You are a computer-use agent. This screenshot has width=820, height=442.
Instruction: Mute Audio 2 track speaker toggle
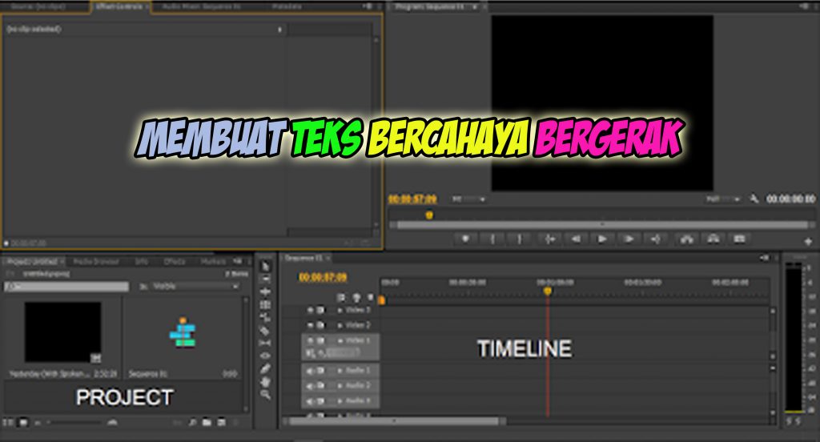point(310,385)
